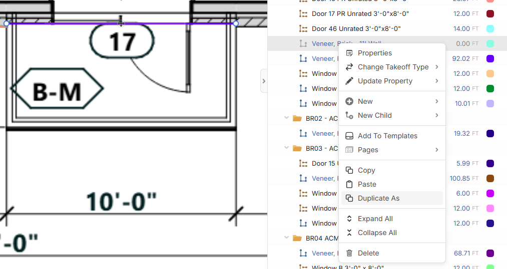This screenshot has height=269, width=507.
Task: Click the Collapse All icon
Action: coord(349,233)
